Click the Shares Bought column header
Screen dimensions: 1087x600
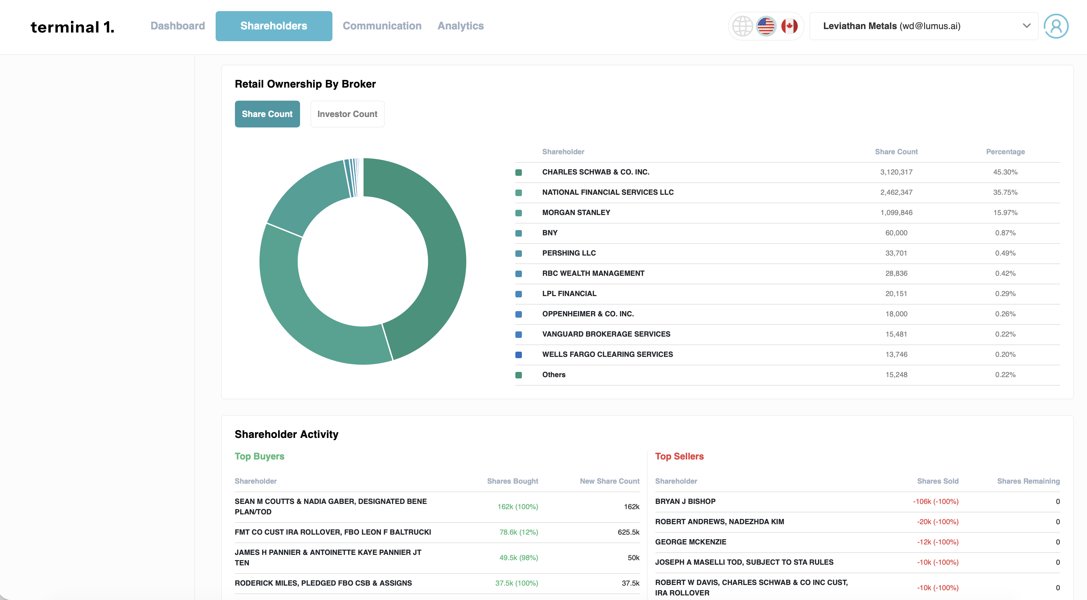pyautogui.click(x=513, y=481)
